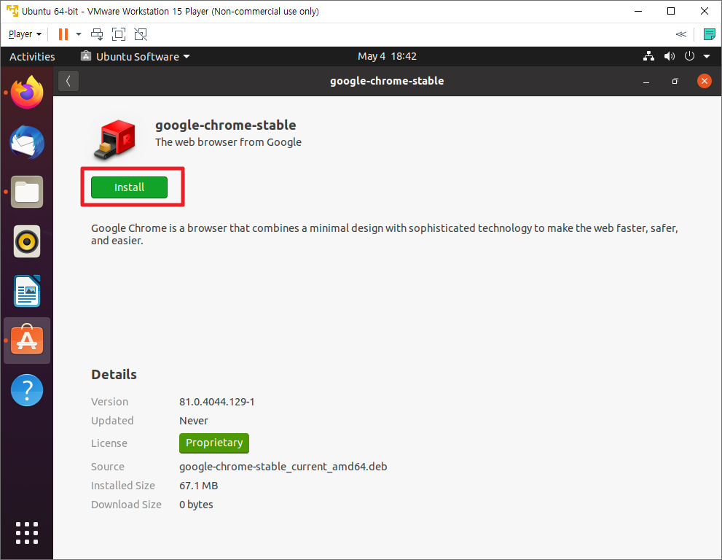722x560 pixels.
Task: Open the Files manager in the dock
Action: tap(27, 192)
